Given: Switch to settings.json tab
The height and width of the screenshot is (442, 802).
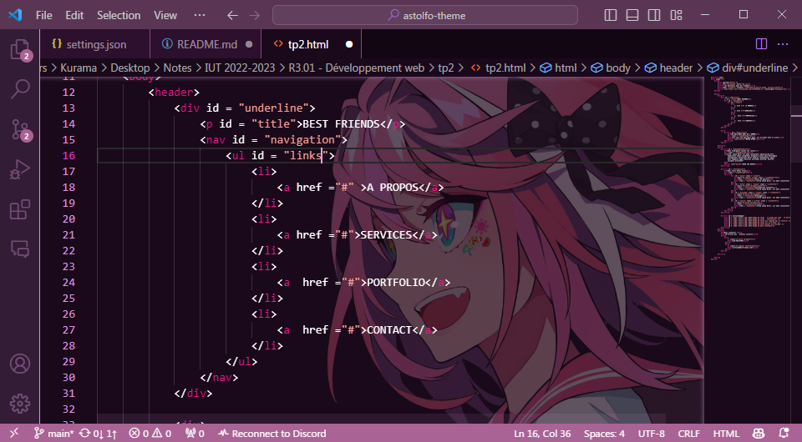Looking at the screenshot, I should pyautogui.click(x=95, y=44).
